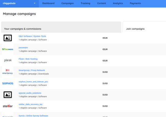Click '1 eligible campaign | Downloads' under Smartproxy
The width and height of the screenshot is (166, 117).
coord(34,74)
